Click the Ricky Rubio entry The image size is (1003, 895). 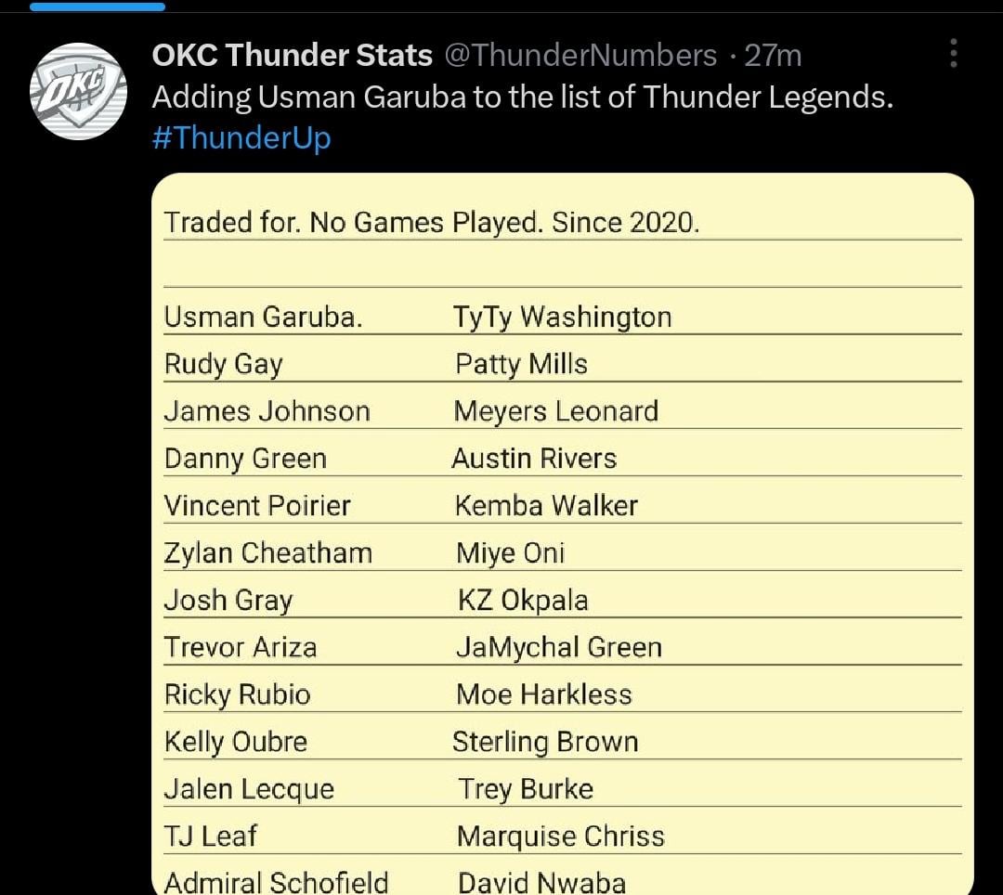click(237, 694)
